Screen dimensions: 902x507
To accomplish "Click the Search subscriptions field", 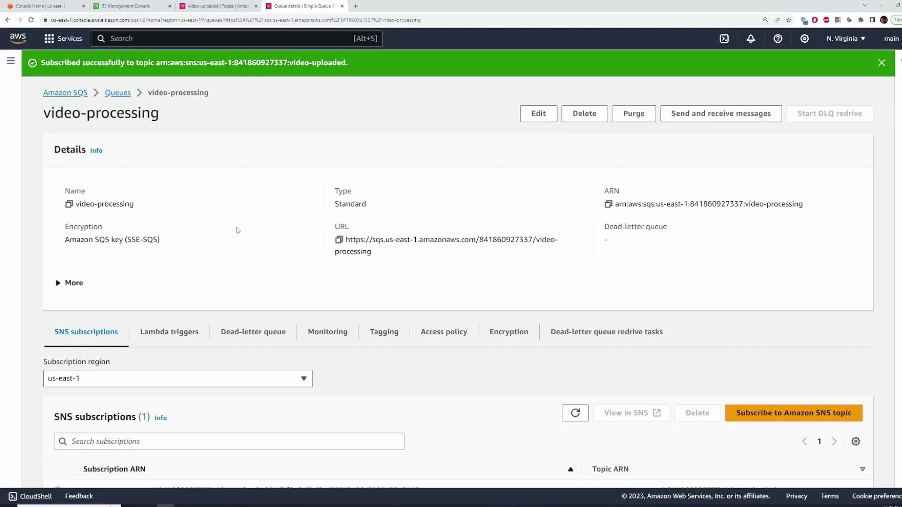I will coord(229,441).
